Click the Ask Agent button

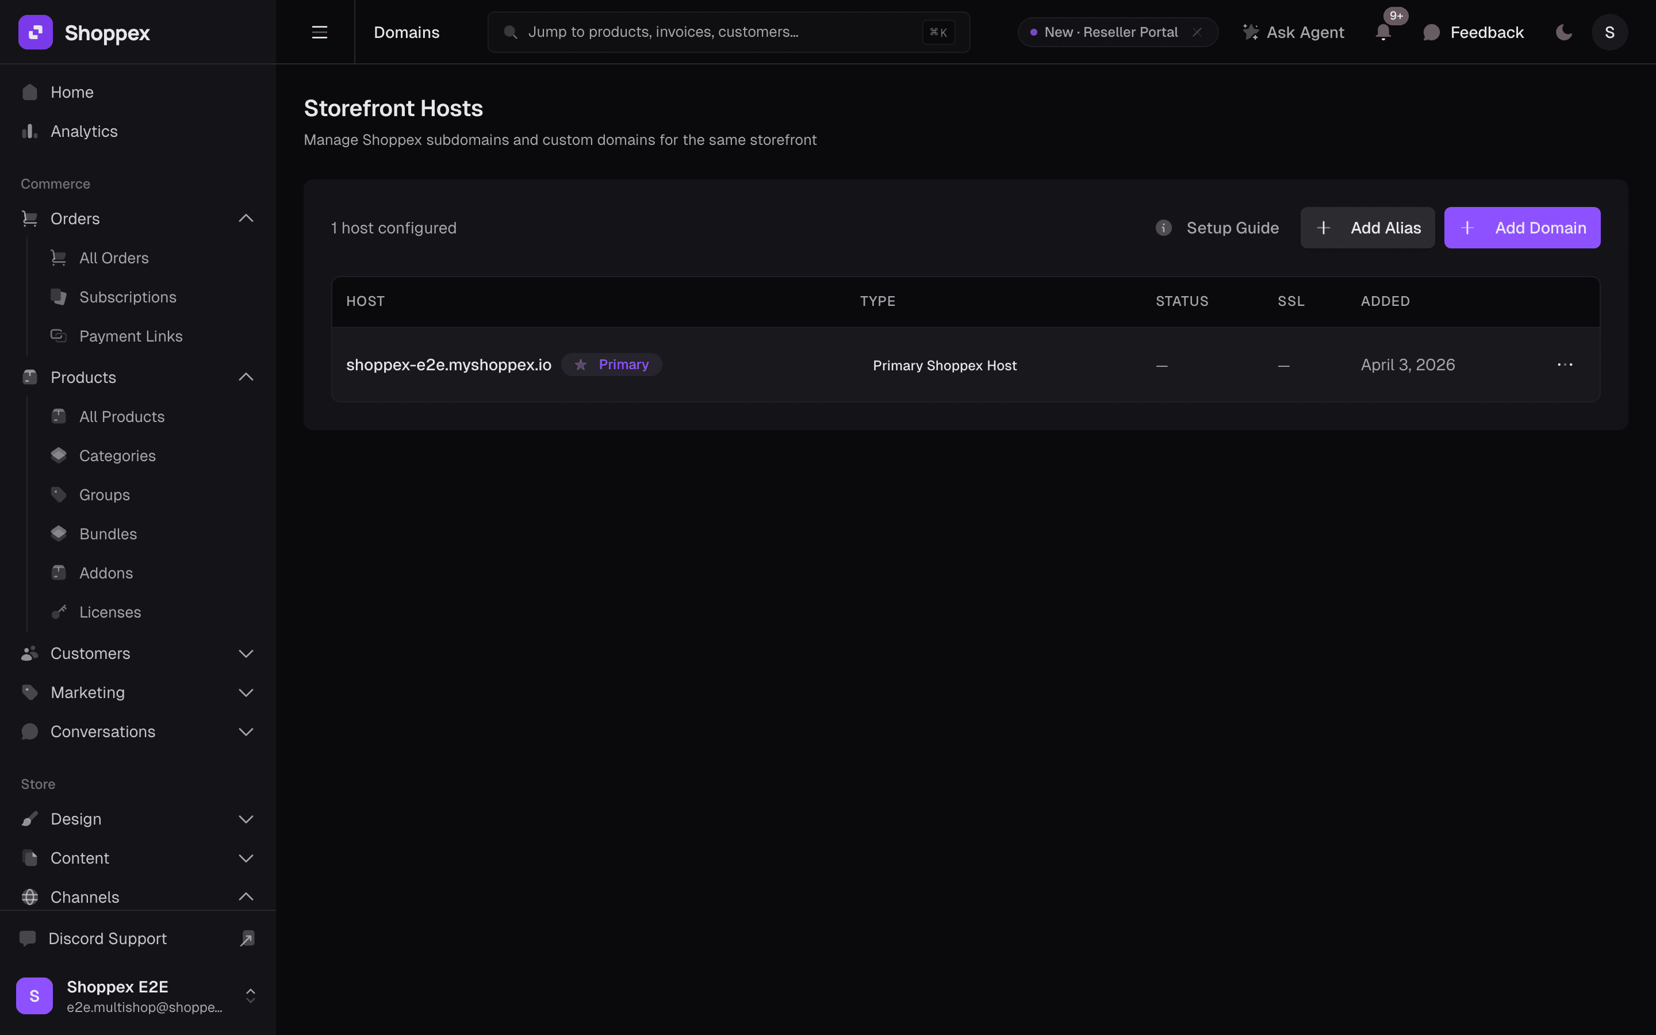(1293, 32)
